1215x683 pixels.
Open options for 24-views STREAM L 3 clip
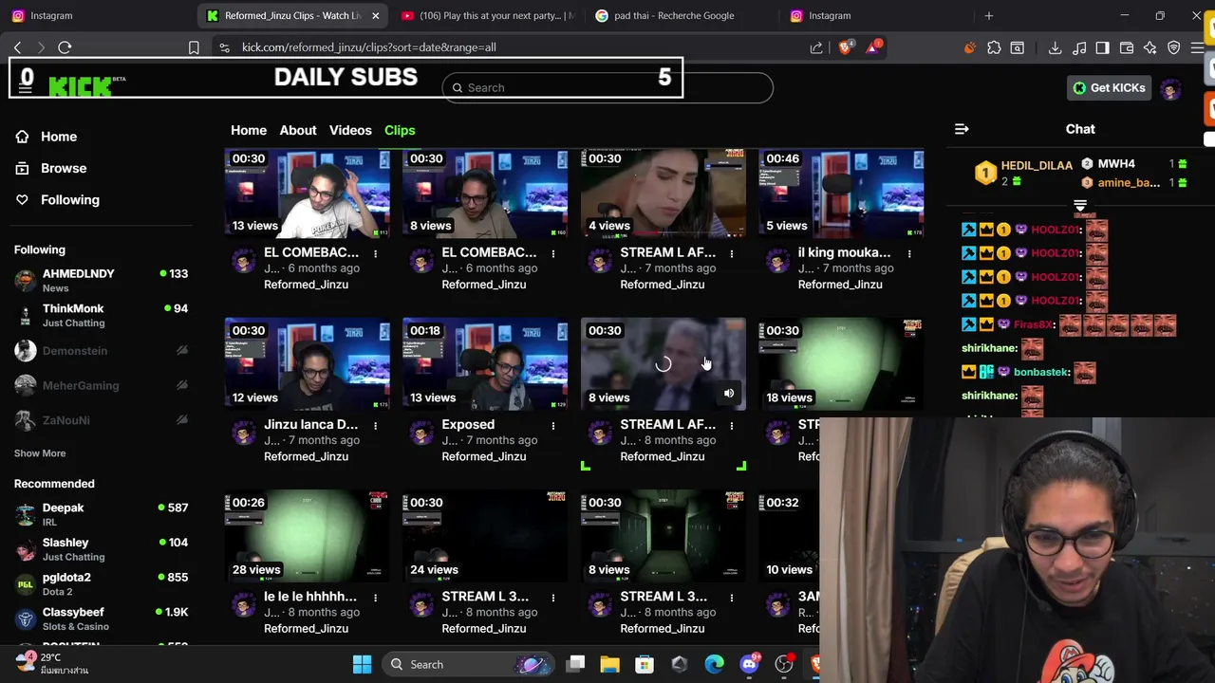pyautogui.click(x=553, y=598)
